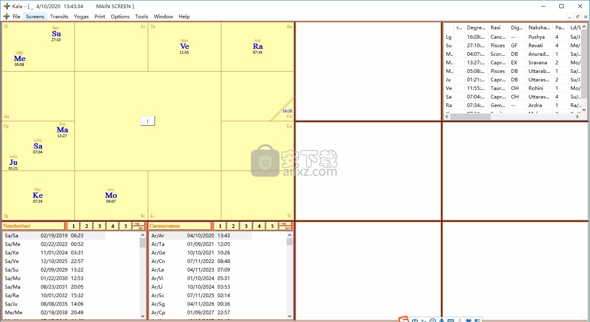
Task: Click the right arrow icon in the Caranavamsa panel
Action: click(x=285, y=228)
